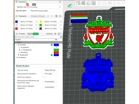
Task: Click the green pencil edit icon
Action: tap(70, 6)
